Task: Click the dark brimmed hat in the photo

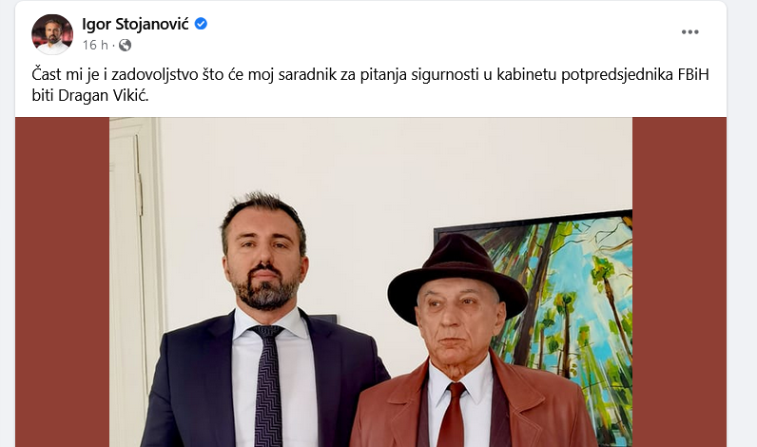Action: tap(456, 275)
